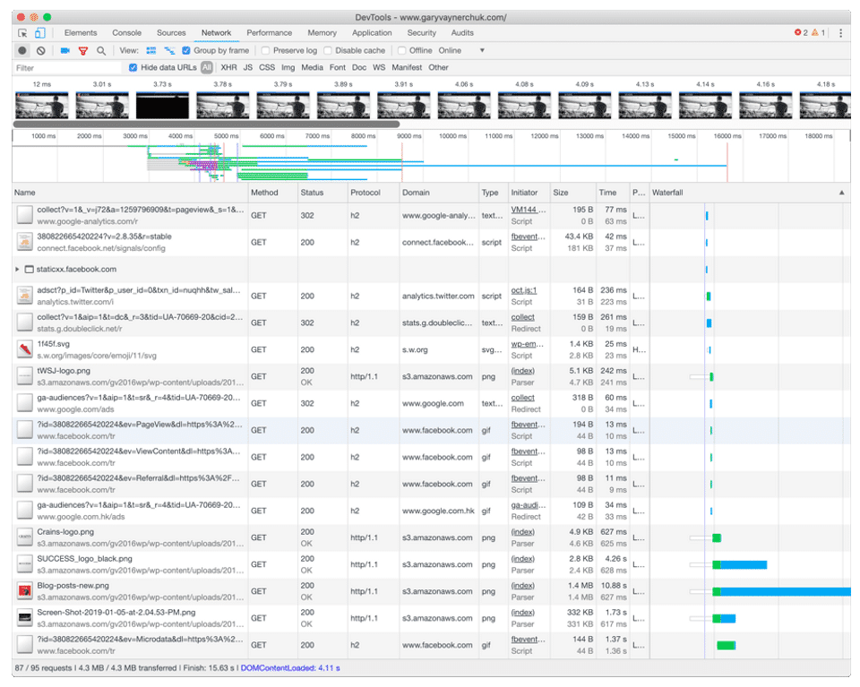The height and width of the screenshot is (687, 860).
Task: Filter requests by Font type
Action: tap(338, 67)
